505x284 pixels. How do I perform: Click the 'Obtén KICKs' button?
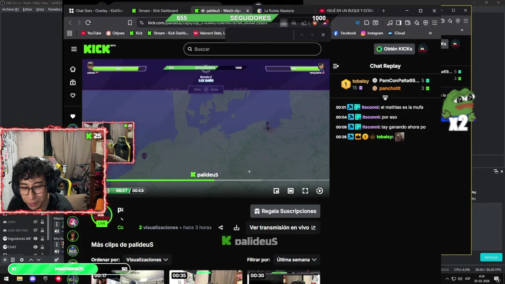click(395, 49)
